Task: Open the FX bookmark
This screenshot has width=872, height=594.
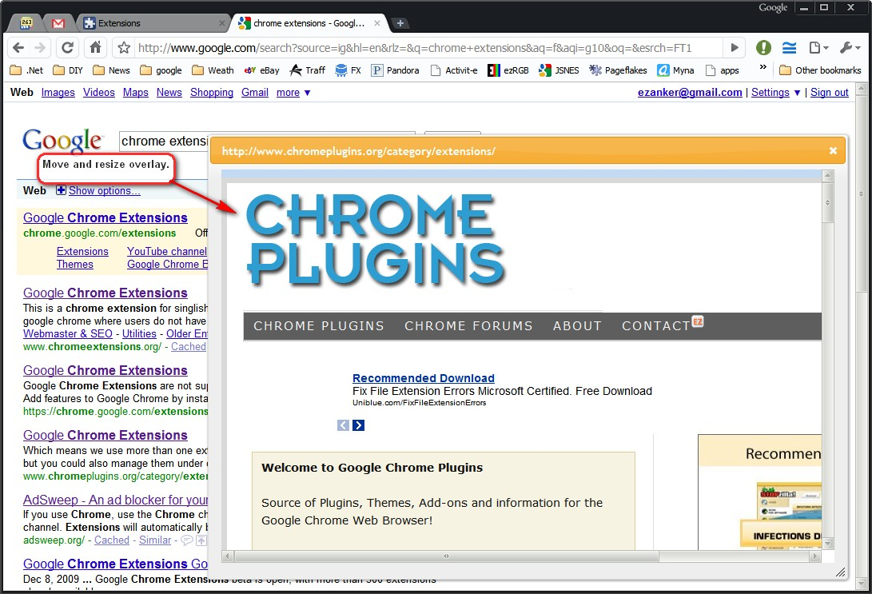Action: (x=348, y=70)
